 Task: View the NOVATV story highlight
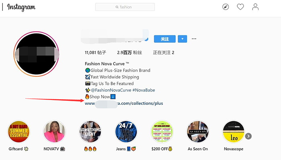point(54,132)
